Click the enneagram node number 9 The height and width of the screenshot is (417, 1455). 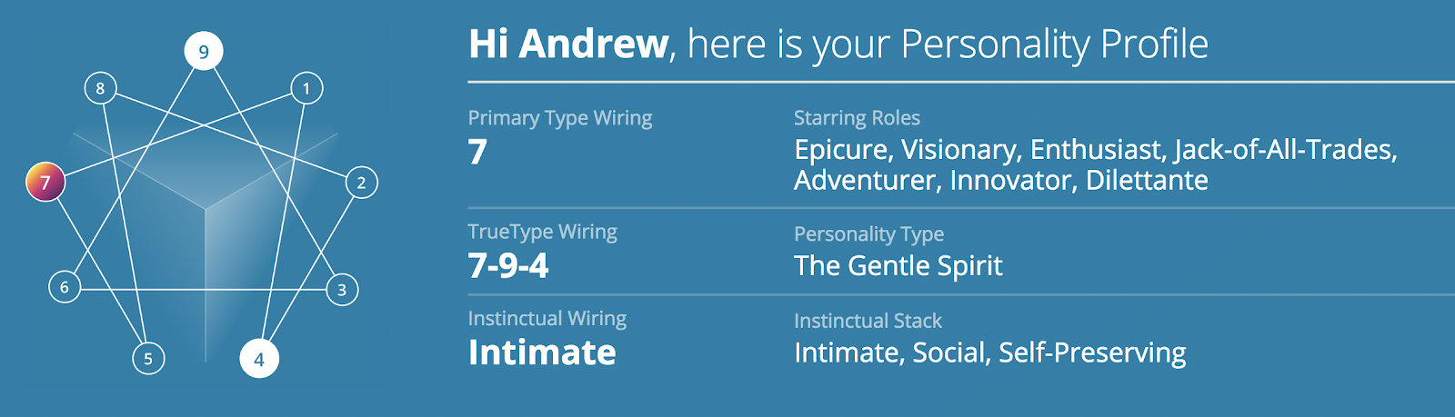pos(204,51)
